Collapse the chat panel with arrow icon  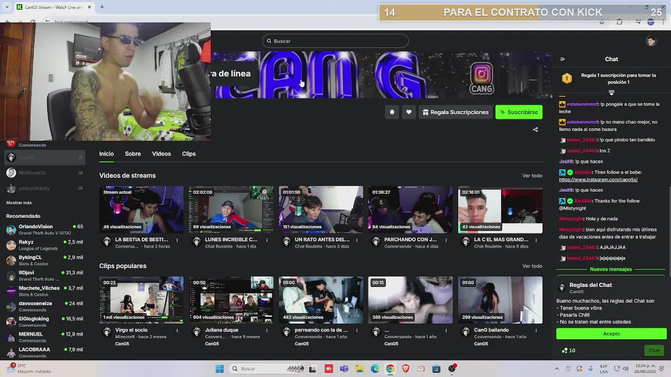562,59
